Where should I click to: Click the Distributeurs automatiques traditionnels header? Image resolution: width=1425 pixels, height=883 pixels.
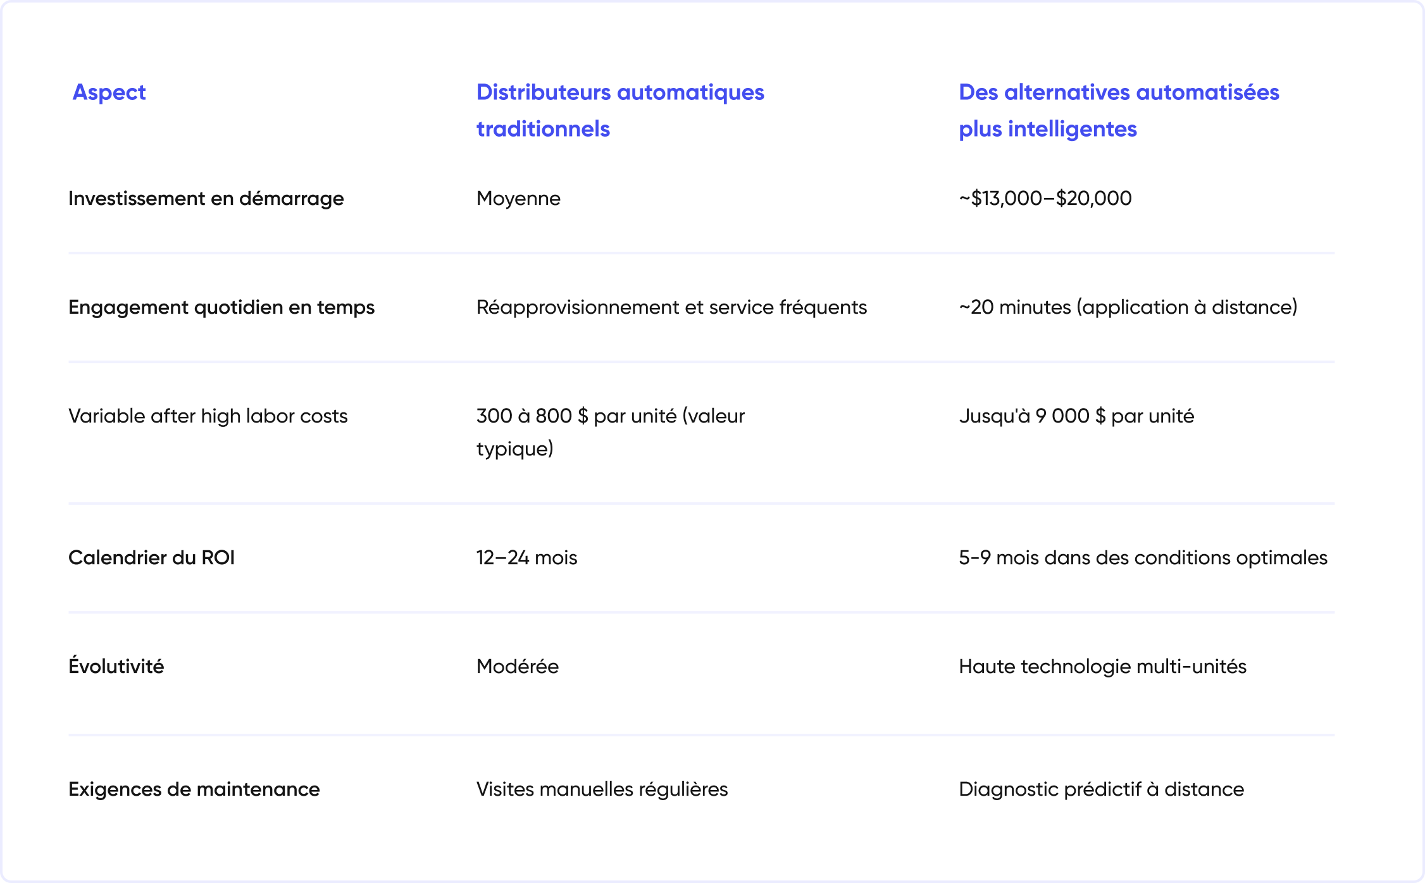(619, 110)
